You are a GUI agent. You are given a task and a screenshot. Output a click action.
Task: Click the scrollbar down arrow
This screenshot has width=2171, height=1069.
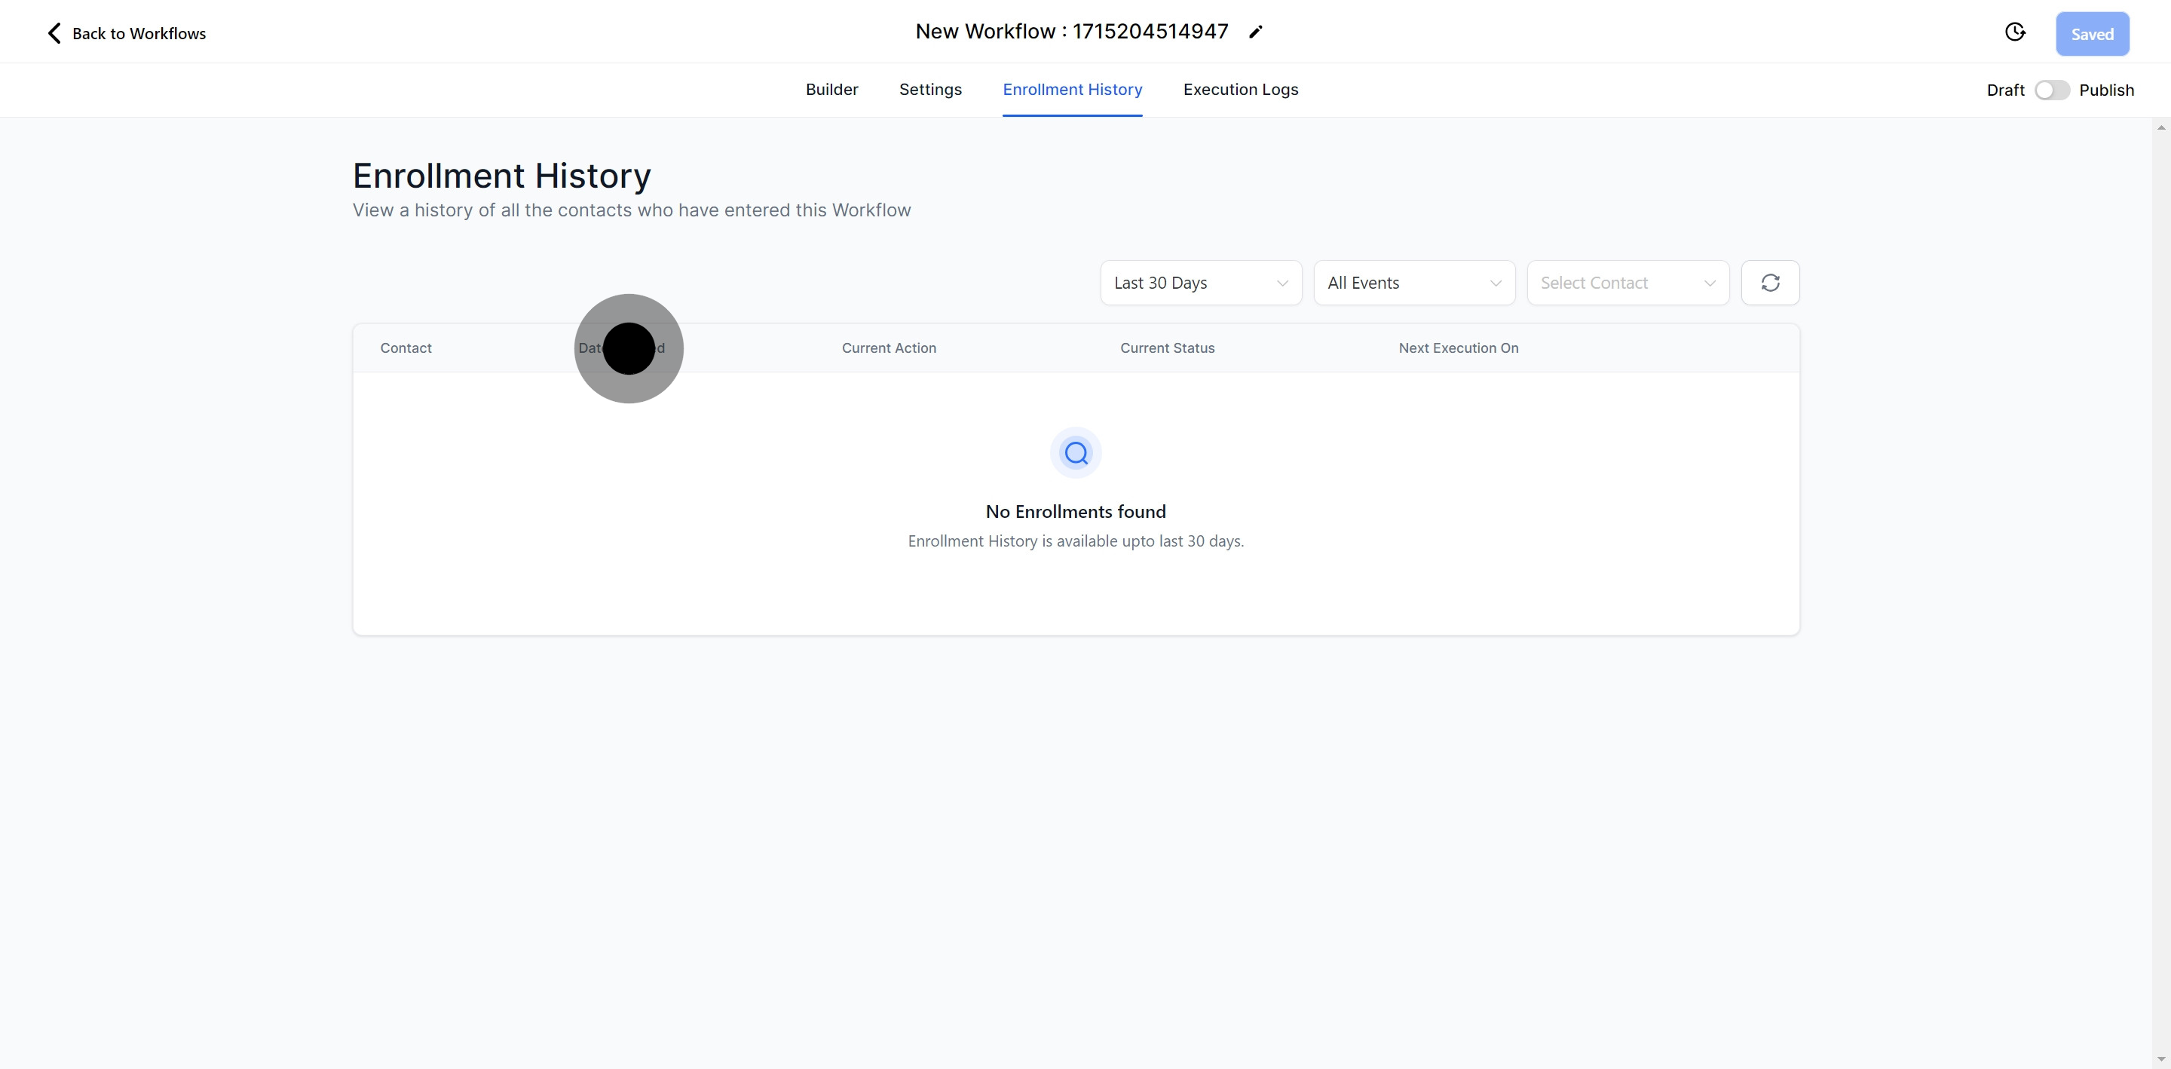click(x=2161, y=1059)
